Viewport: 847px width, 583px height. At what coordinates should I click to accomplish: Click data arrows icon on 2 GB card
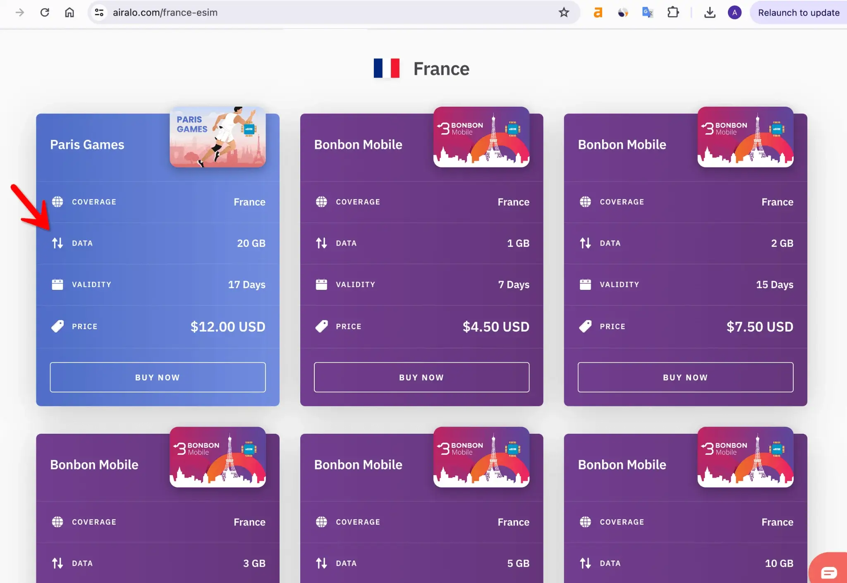coord(585,243)
